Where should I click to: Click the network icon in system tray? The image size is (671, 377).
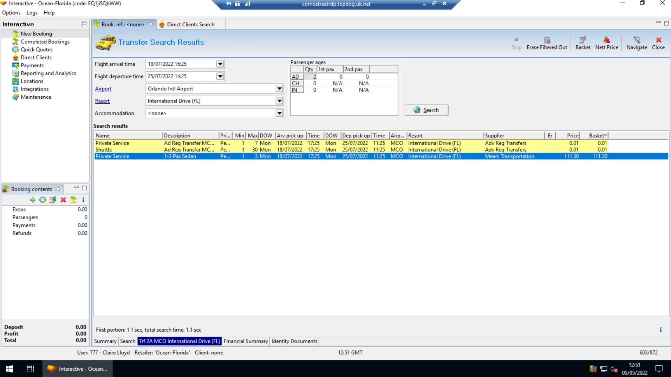click(x=604, y=369)
